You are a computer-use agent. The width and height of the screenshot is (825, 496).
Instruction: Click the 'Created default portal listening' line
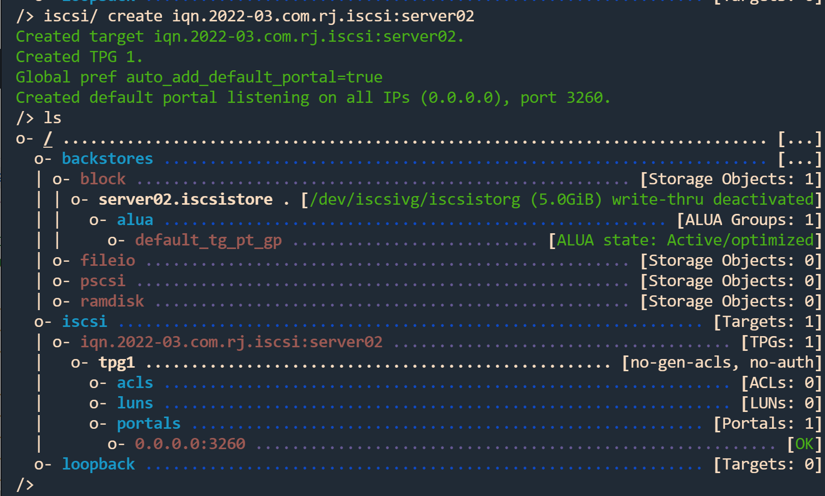click(x=313, y=98)
